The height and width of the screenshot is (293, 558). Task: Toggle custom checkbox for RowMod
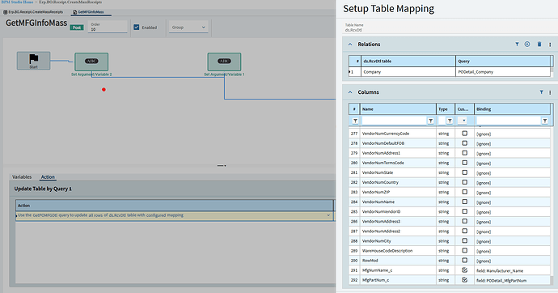click(464, 261)
